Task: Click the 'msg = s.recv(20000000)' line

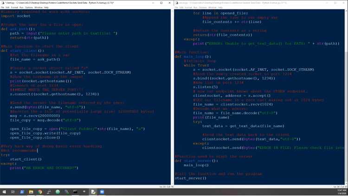Action: (x=35, y=116)
